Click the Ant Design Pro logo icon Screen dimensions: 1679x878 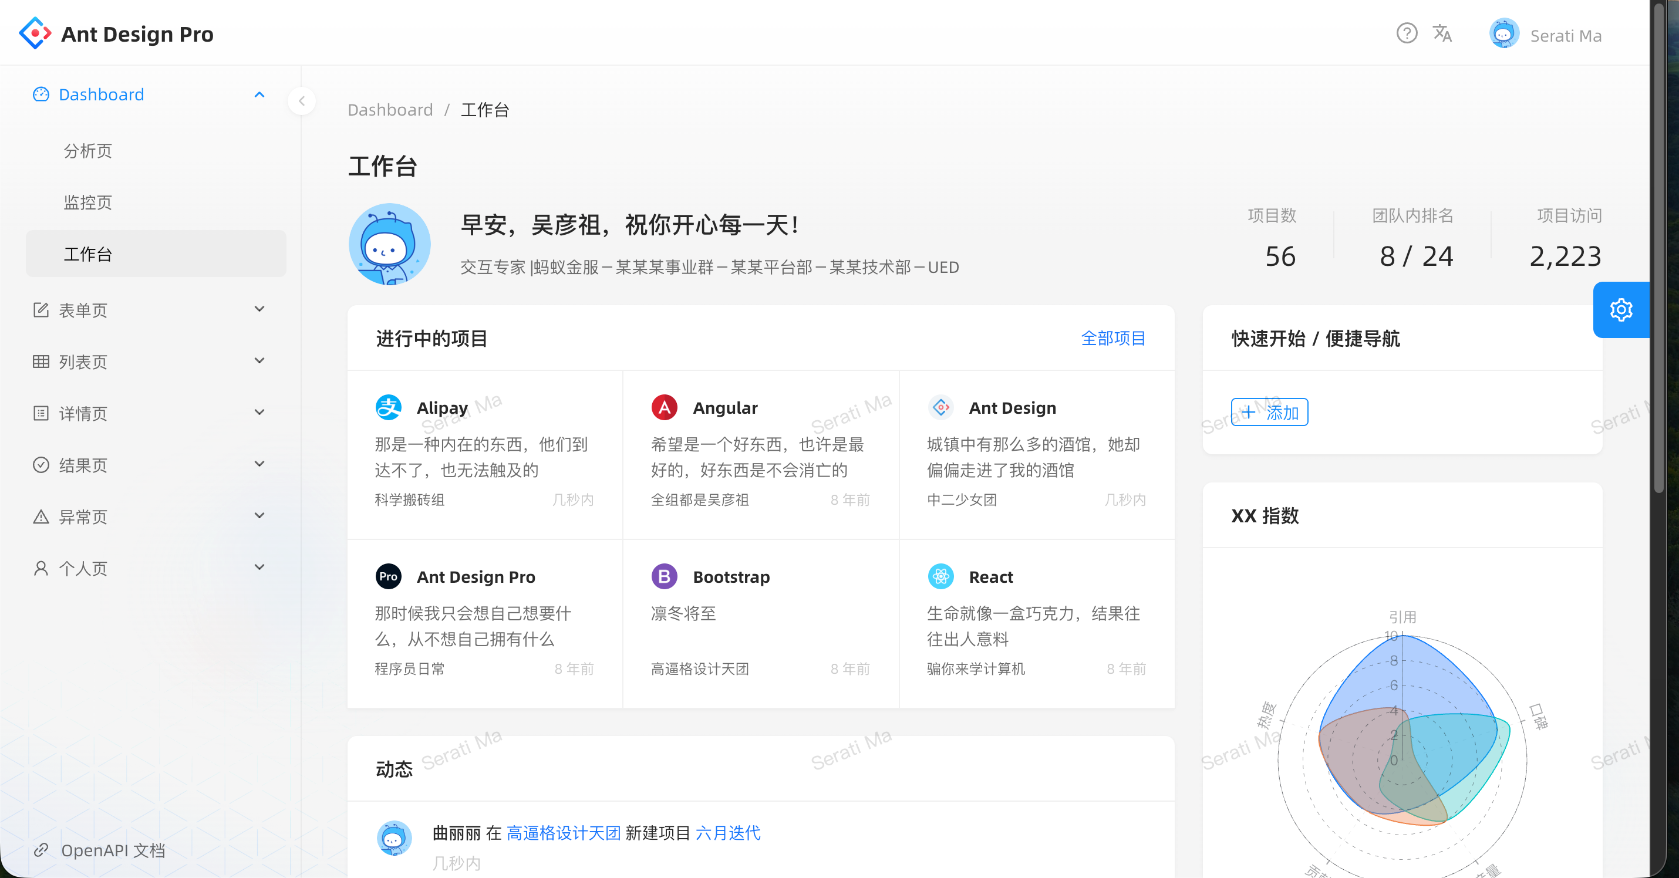(35, 33)
